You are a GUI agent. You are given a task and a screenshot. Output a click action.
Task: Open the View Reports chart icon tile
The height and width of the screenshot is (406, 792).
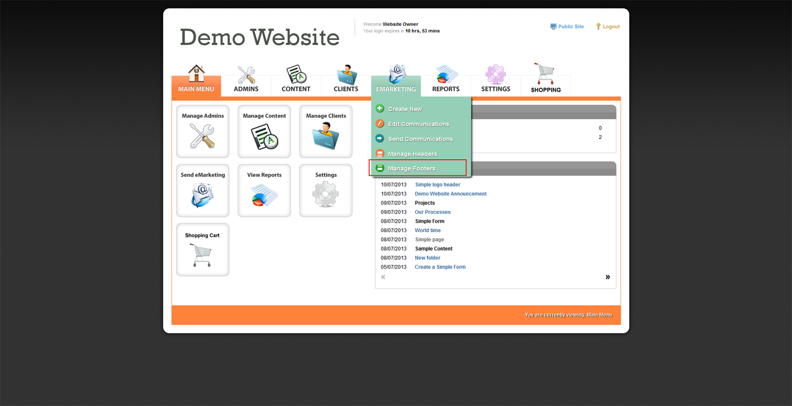point(264,191)
